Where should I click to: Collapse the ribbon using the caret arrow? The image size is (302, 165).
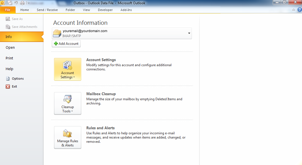(294, 10)
